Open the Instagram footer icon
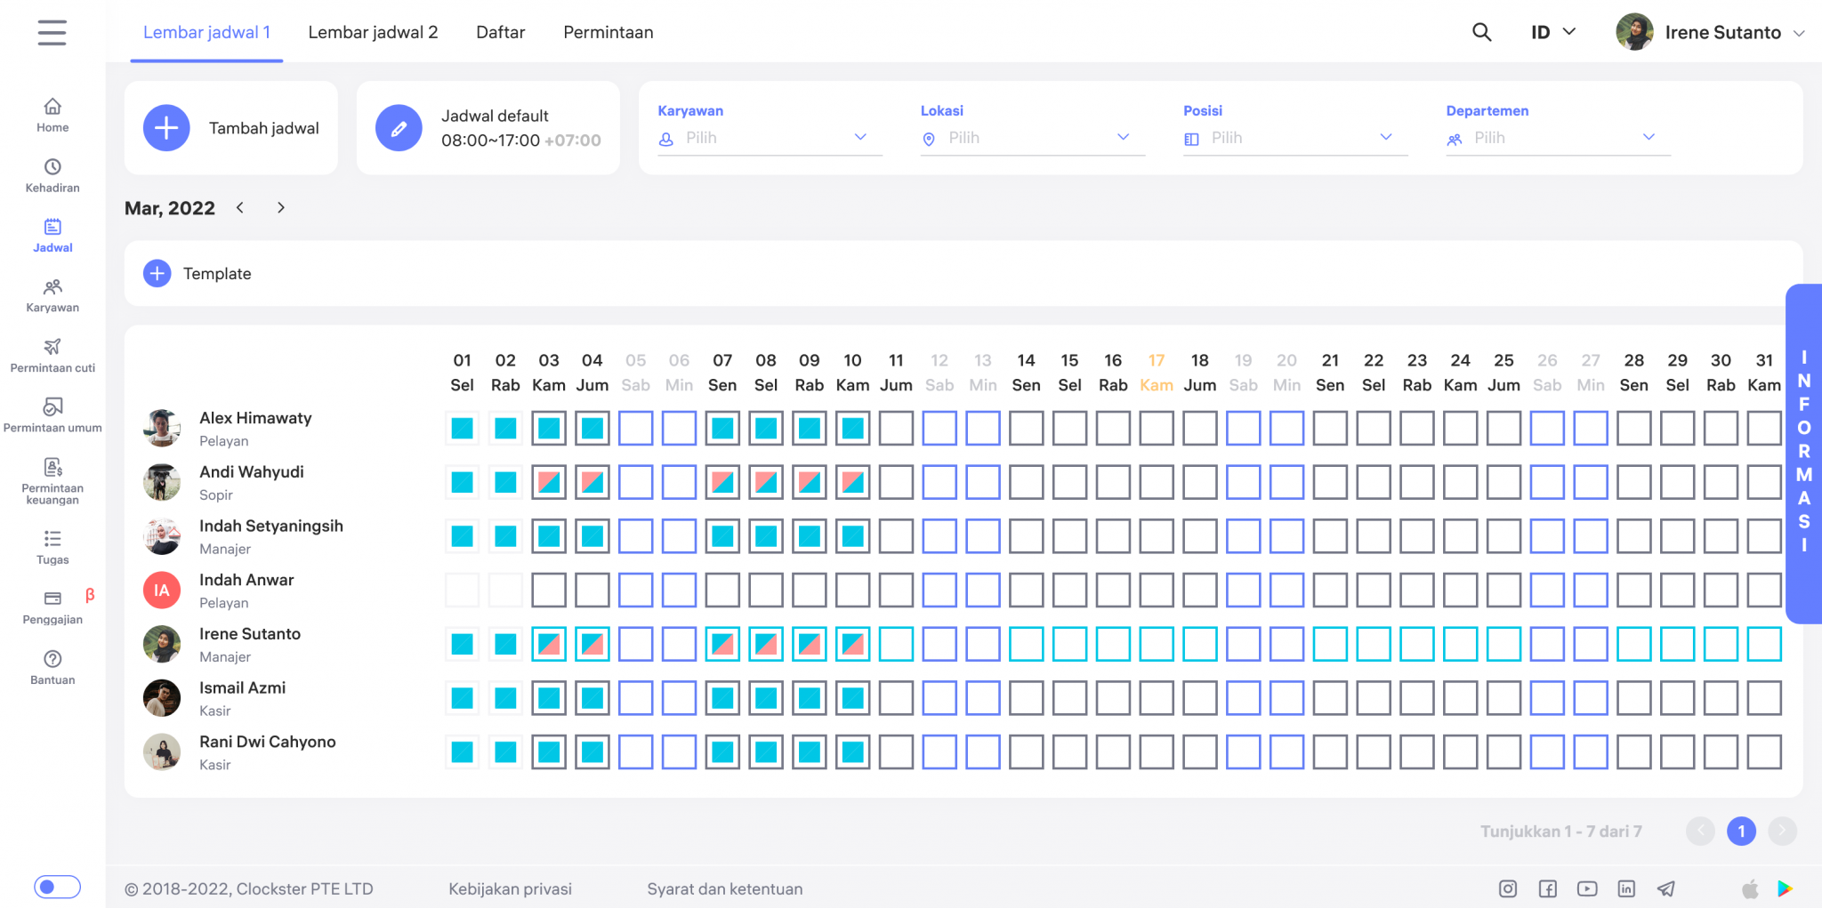The image size is (1822, 908). 1508,888
